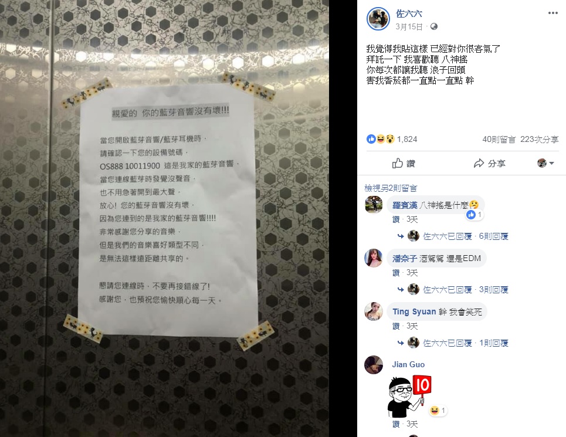Screen dimensions: 566x437
Task: Open the 223次分享 shares count
Action: [x=539, y=139]
